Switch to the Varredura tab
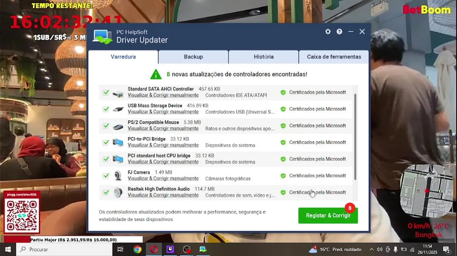 [123, 57]
